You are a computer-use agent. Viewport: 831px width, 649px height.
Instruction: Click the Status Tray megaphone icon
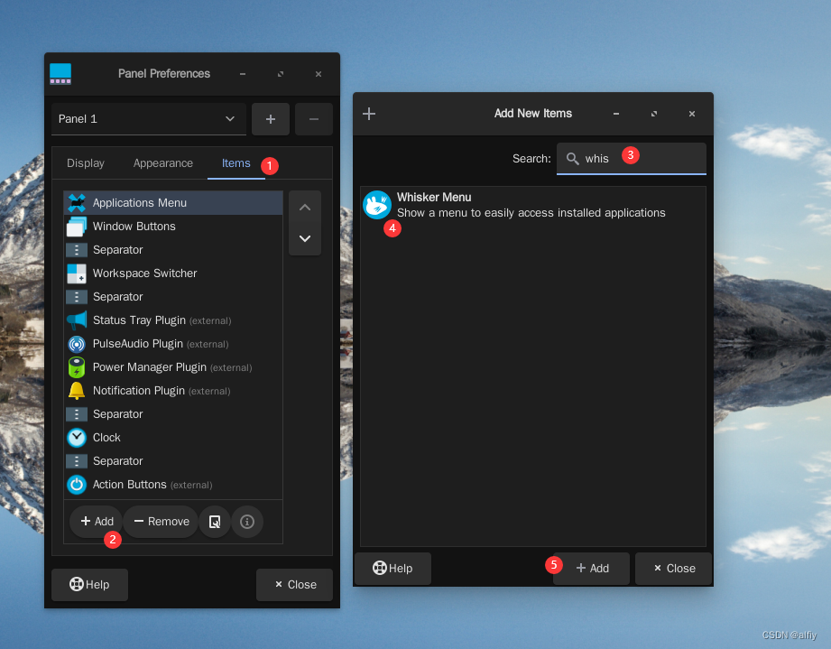77,320
